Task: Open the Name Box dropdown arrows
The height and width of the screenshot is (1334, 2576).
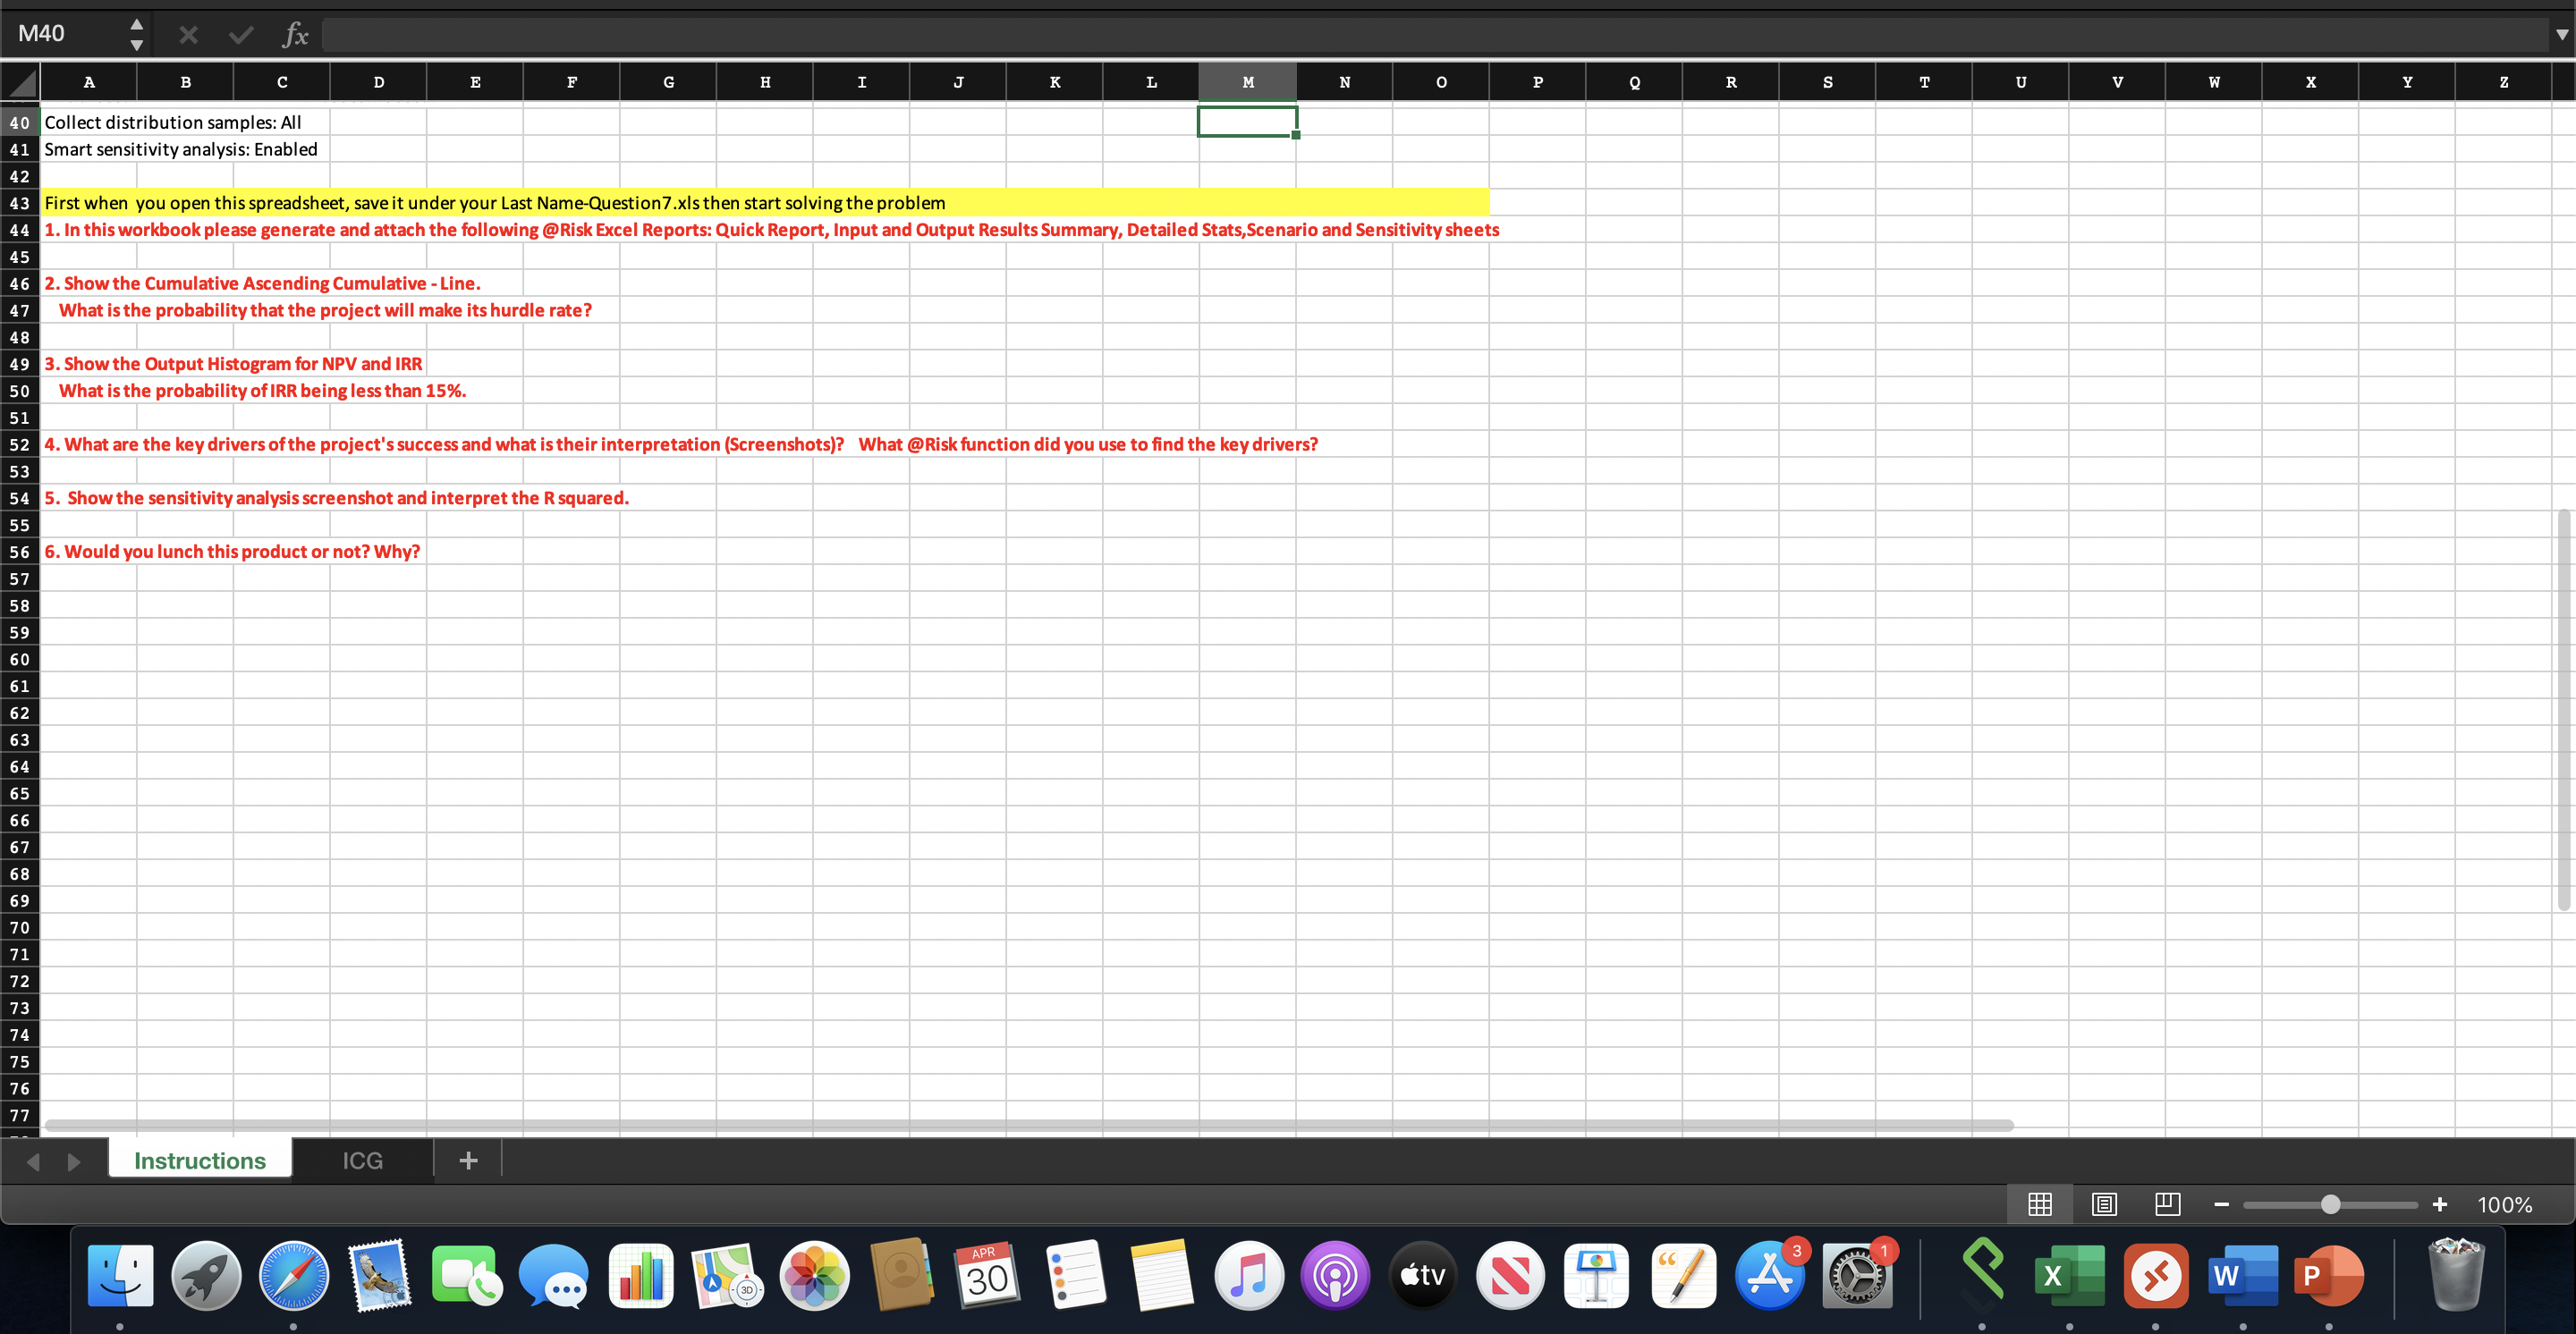Action: (137, 34)
